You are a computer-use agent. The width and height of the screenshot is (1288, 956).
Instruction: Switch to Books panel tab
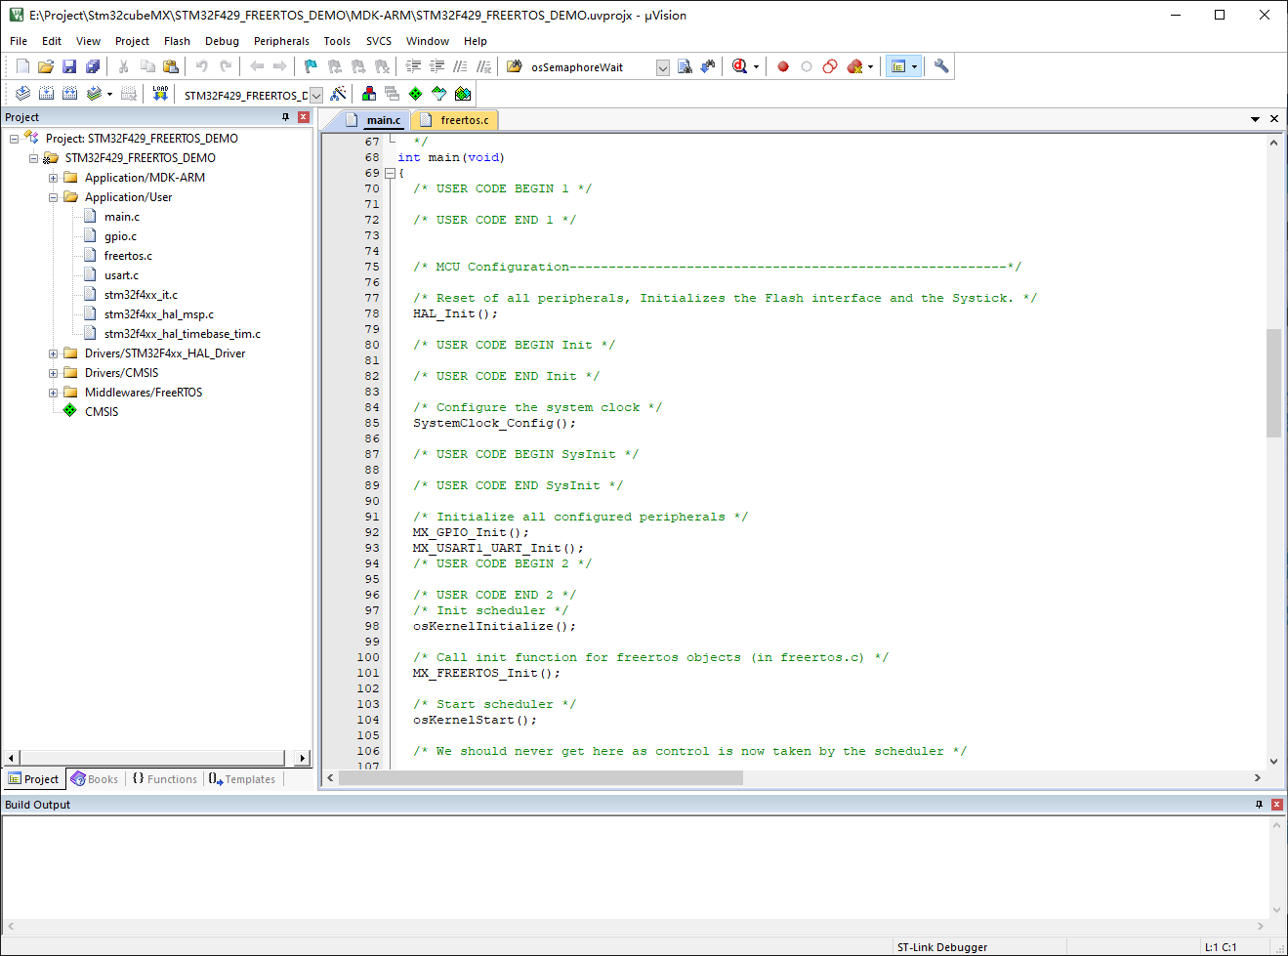94,779
